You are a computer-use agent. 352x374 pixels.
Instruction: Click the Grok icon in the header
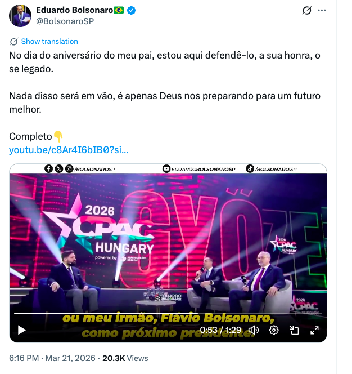(x=307, y=11)
